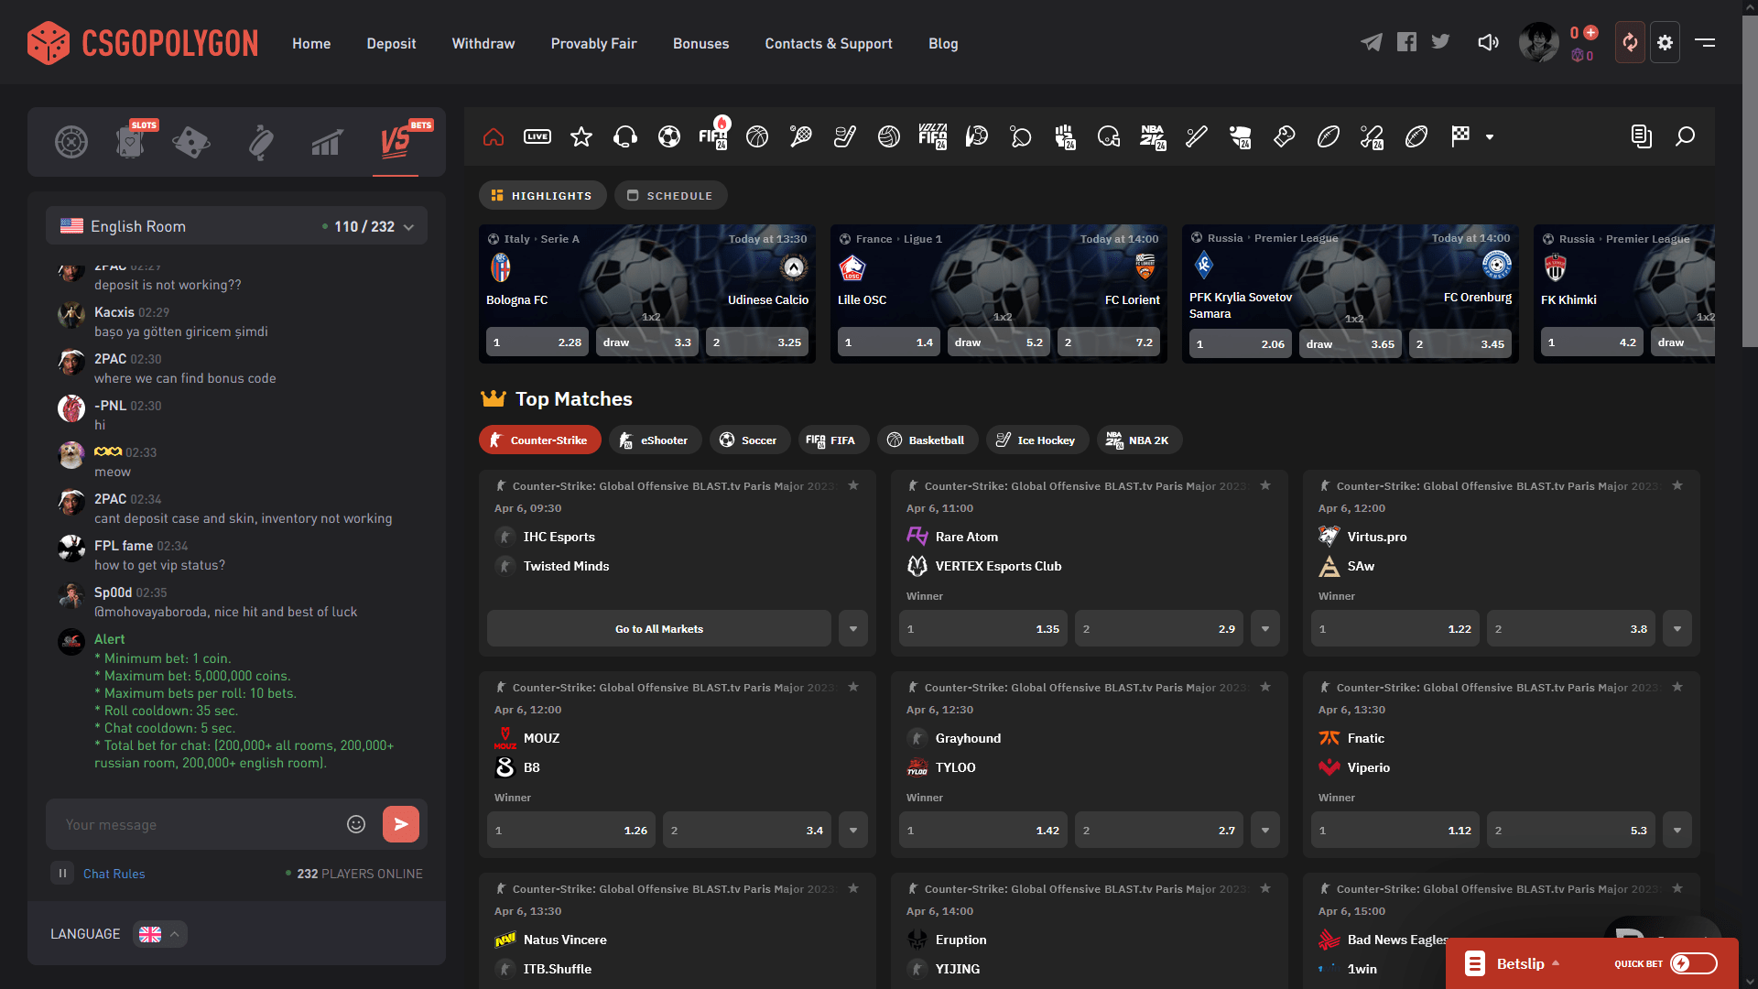Favorite the Fnatic vs Viperio star
Screen dimensions: 1758x989
(1677, 687)
